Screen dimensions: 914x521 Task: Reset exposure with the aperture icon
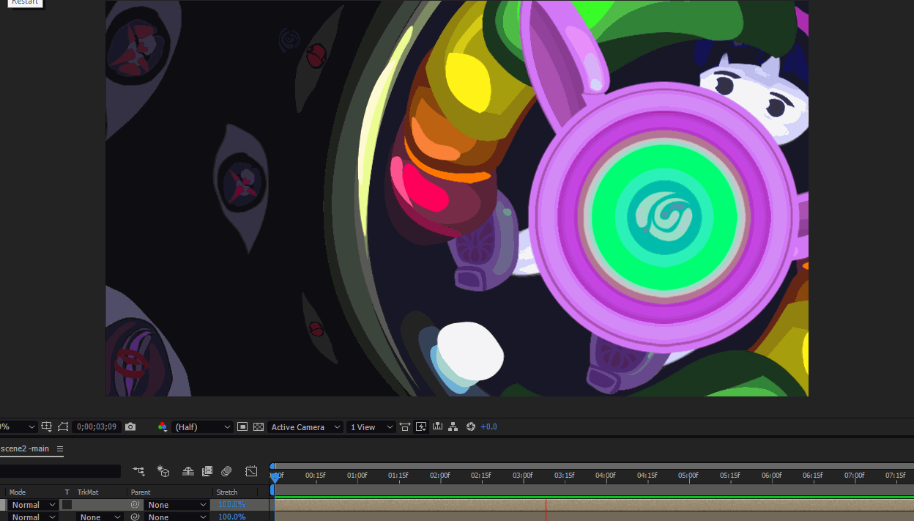(x=471, y=426)
